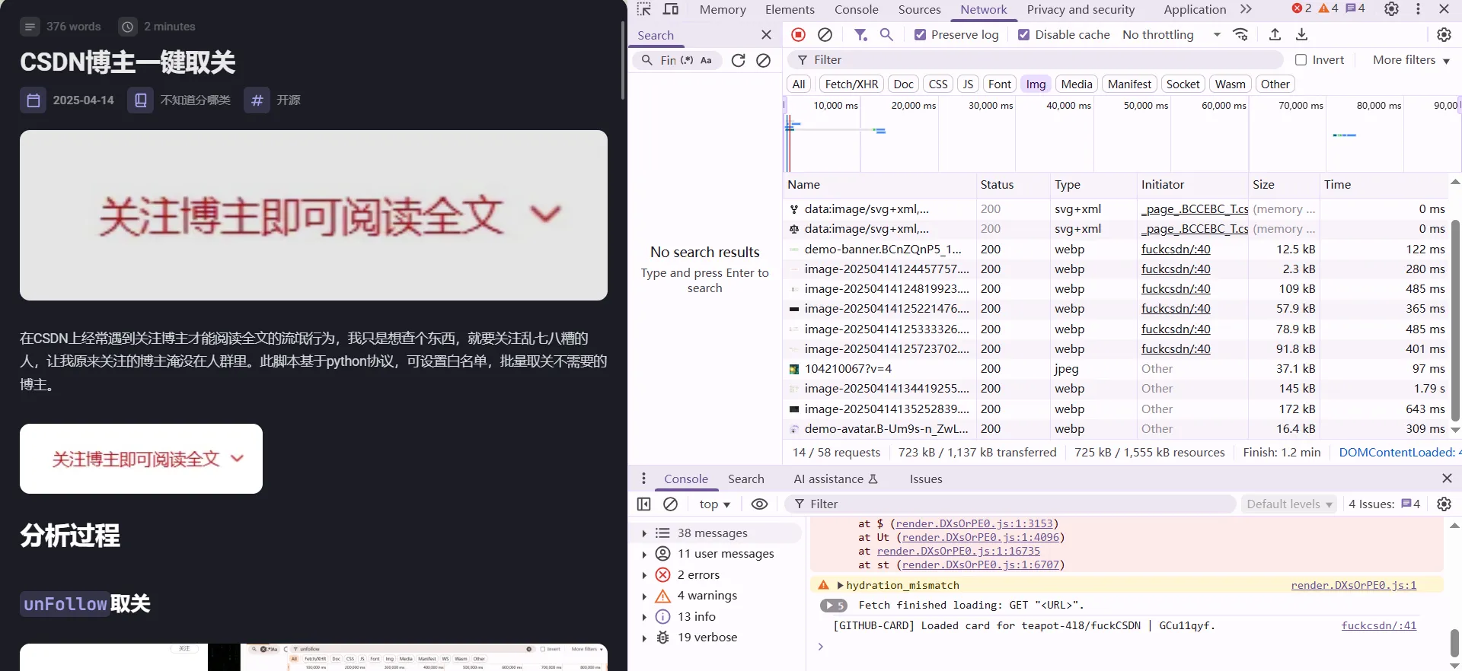Viewport: 1462px width, 671px height.
Task: Click the hashtag tag icon beside 开源
Action: 257,100
